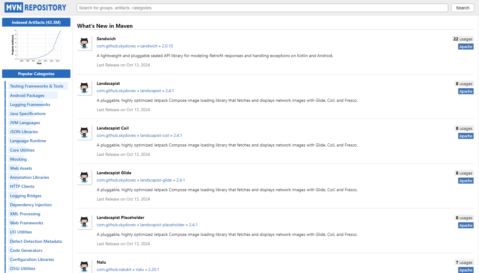Click the landscapist-placeholder artifact ID link
The width and height of the screenshot is (479, 273).
[162, 225]
